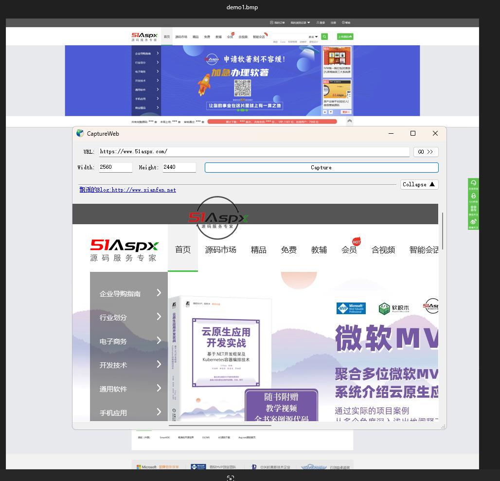Image resolution: width=500 pixels, height=481 pixels.
Task: Open 含视频 in CaptureWeb preview navigation
Action: pyautogui.click(x=383, y=249)
